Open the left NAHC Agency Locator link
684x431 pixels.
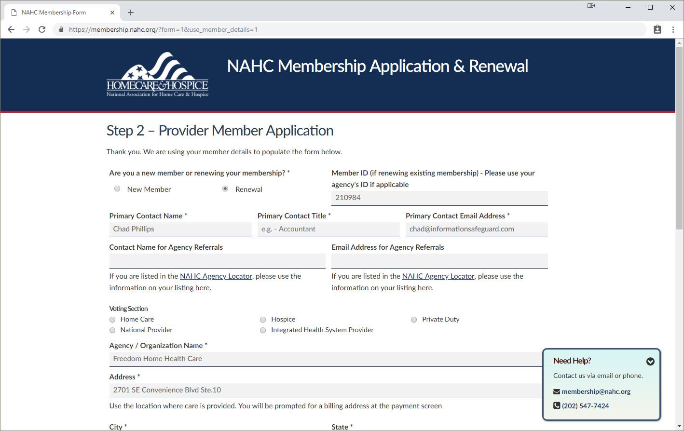(x=216, y=276)
